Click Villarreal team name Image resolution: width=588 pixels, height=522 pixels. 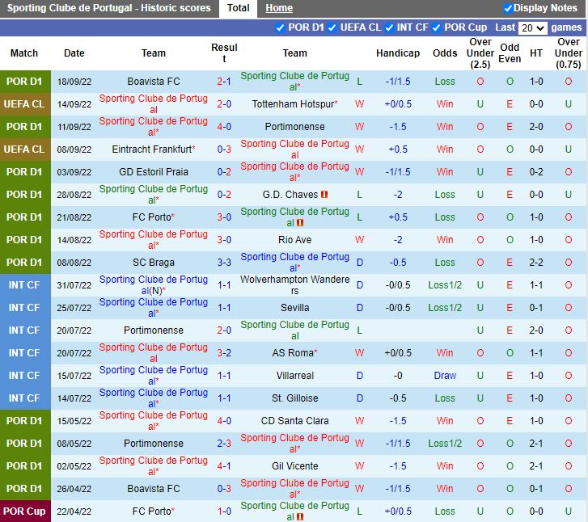click(x=294, y=376)
